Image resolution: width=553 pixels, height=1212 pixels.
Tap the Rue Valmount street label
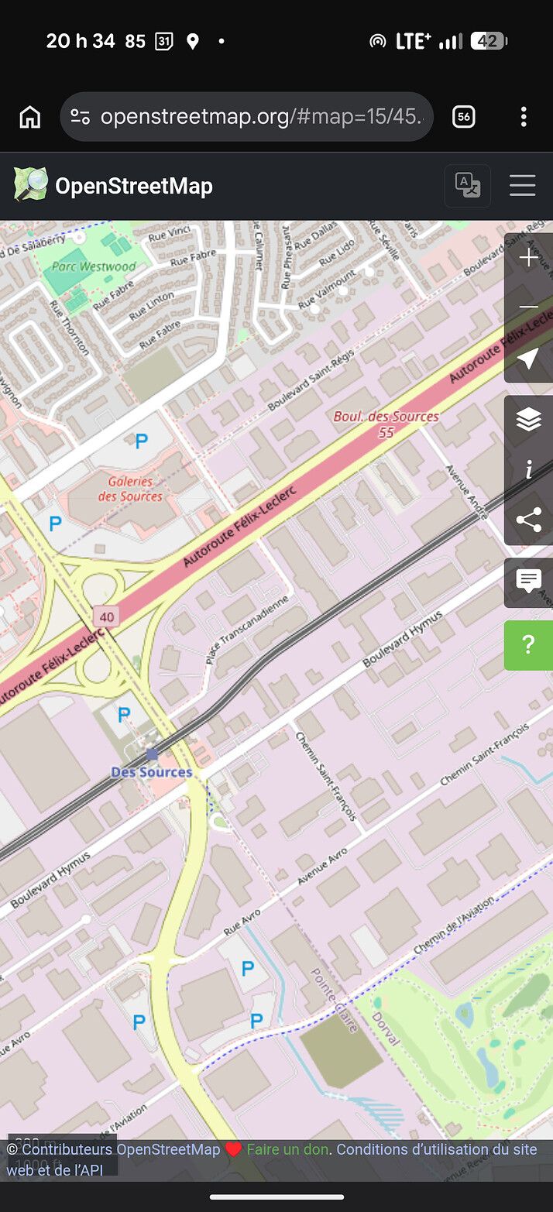pos(328,289)
